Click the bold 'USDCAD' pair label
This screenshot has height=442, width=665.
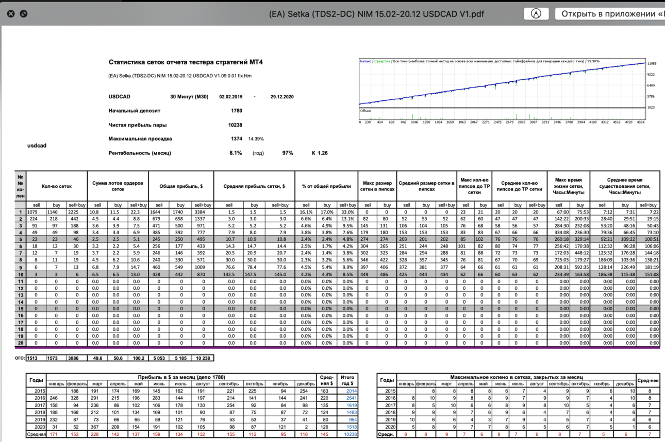click(119, 97)
